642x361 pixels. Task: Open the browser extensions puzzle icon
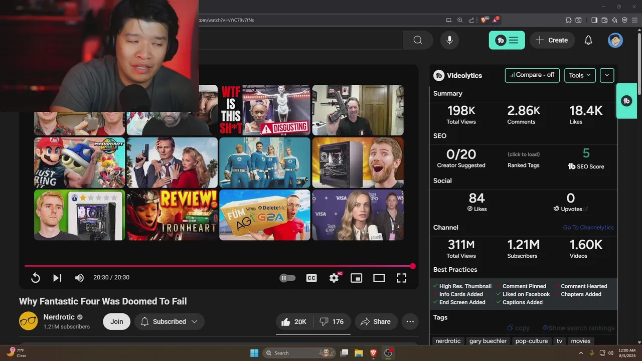(568, 20)
